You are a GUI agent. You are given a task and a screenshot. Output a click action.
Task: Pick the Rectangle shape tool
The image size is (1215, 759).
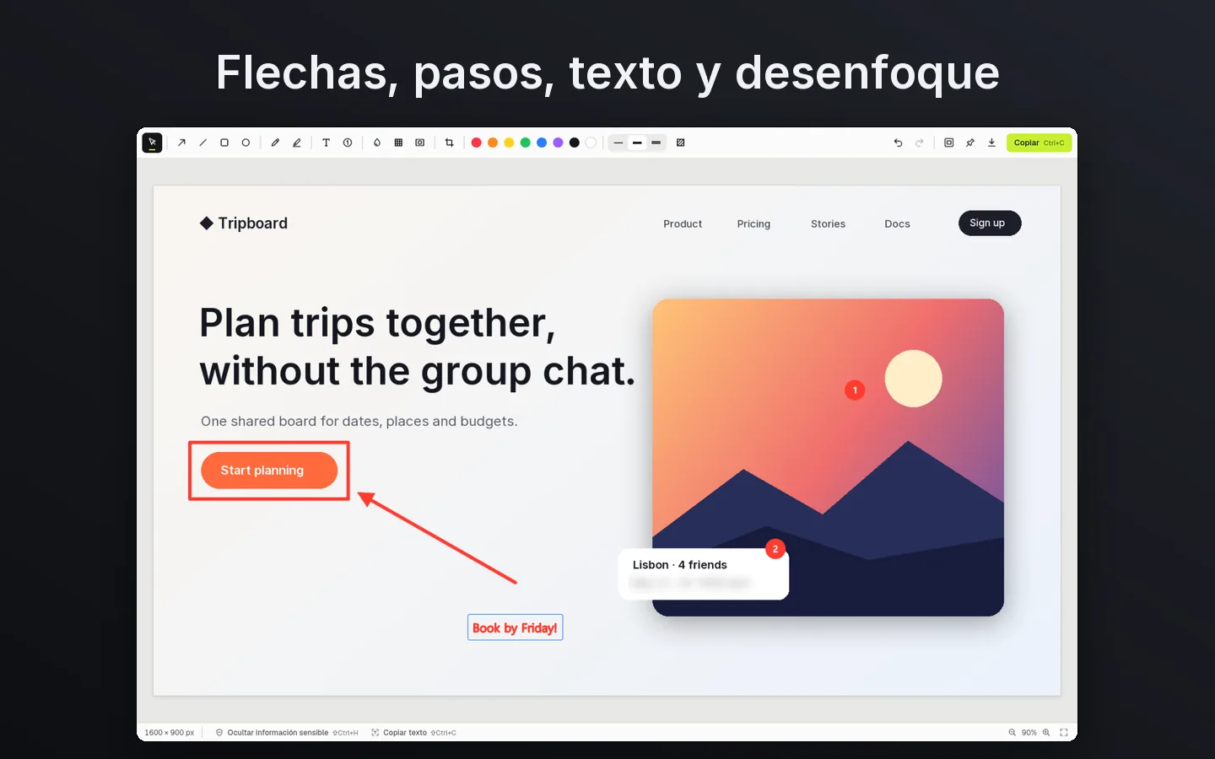point(224,143)
